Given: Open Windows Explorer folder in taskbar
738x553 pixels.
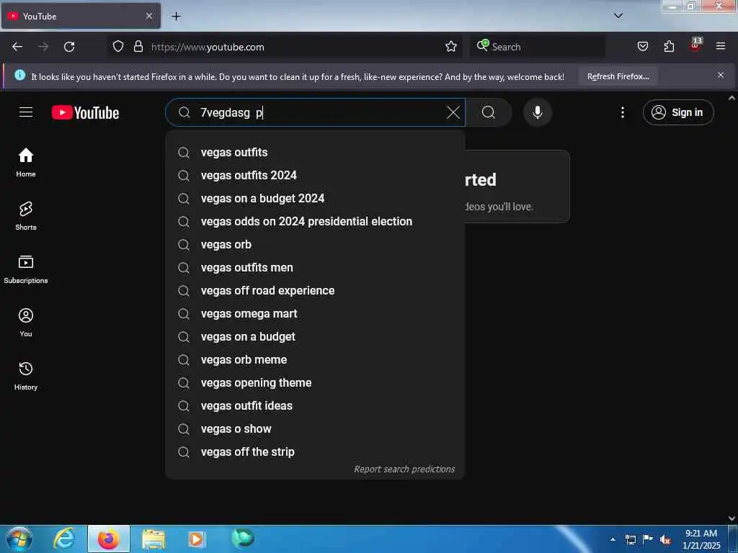Looking at the screenshot, I should tap(153, 539).
